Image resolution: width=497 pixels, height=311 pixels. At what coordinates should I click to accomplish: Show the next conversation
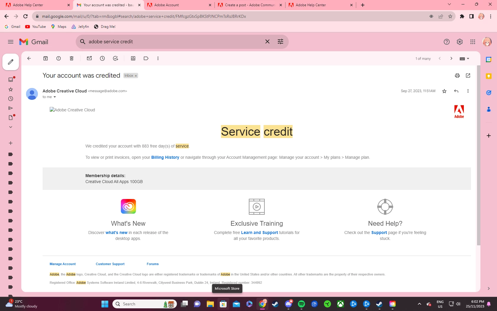coord(451,58)
